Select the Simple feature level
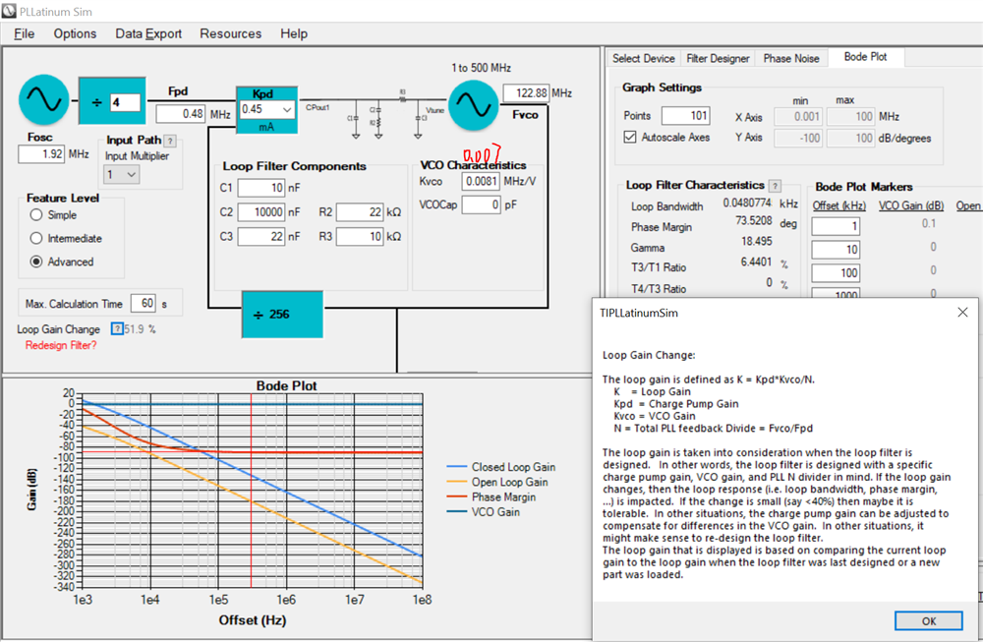 [x=36, y=215]
